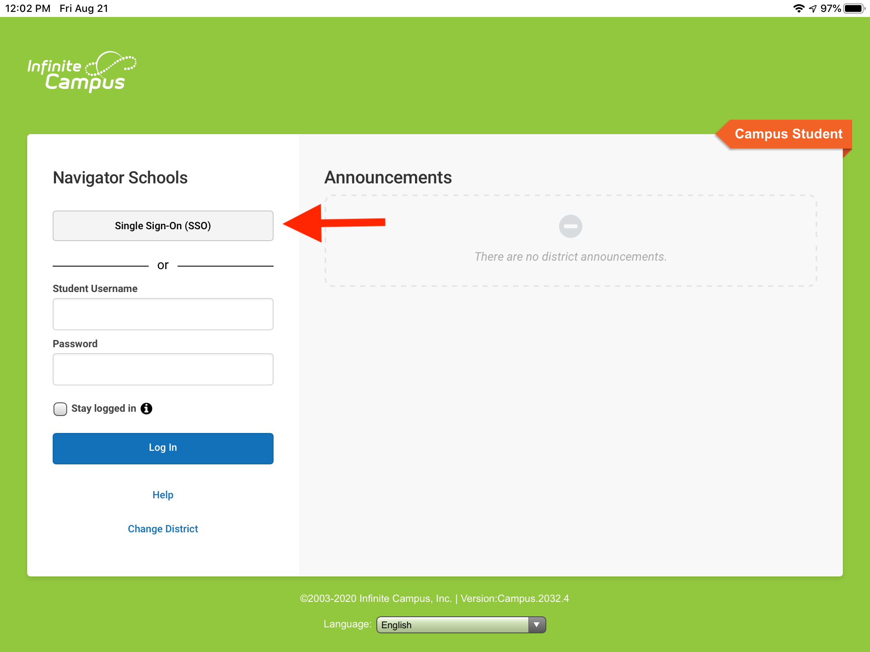Click the Change District link
This screenshot has width=870, height=652.
click(x=162, y=528)
